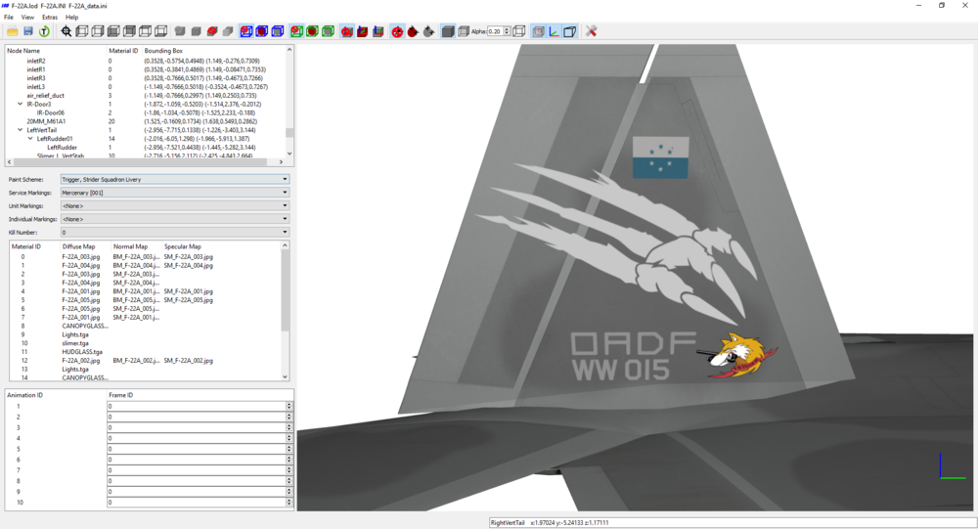This screenshot has width=978, height=529.
Task: Open settings with the wrench and screwdriver icon
Action: point(592,31)
